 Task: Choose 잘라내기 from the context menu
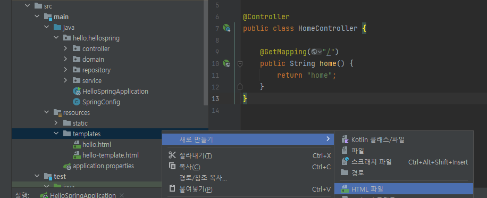248,155
